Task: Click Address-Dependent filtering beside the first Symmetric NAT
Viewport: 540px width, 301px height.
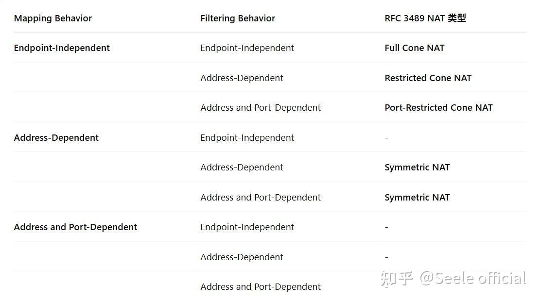Action: pyautogui.click(x=242, y=167)
